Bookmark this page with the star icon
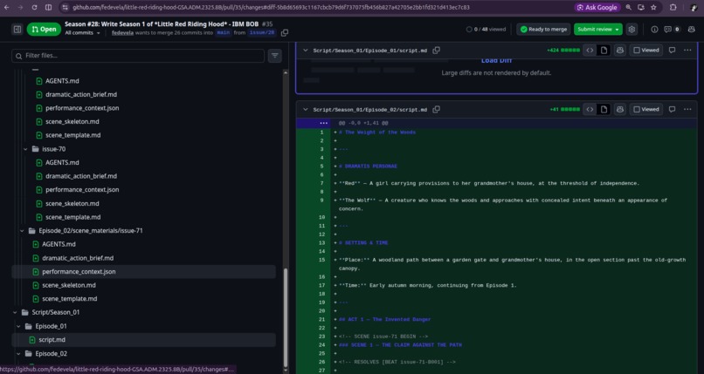704x374 pixels. pos(653,7)
